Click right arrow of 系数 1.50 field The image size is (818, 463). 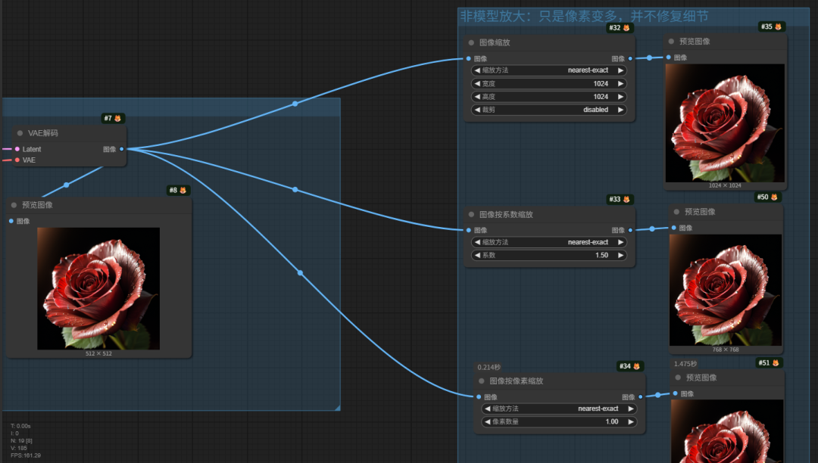[x=620, y=255]
